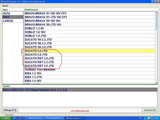
Task: Select DUCATO 2.8 JTD model
Action: coord(36,54)
